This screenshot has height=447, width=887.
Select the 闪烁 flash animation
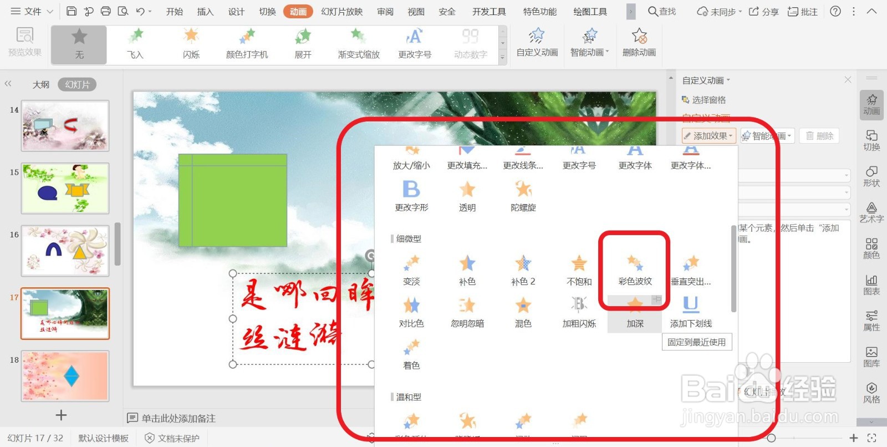[x=191, y=44]
